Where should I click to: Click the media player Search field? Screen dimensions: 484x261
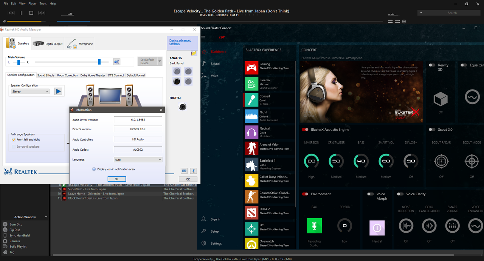[x=452, y=13]
